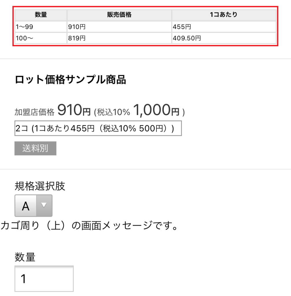Click the 販売価格 column header

119,15
